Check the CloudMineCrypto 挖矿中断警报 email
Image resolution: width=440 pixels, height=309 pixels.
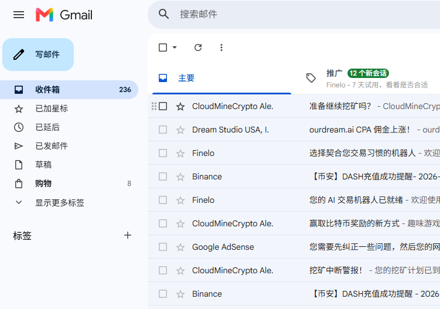click(x=163, y=270)
